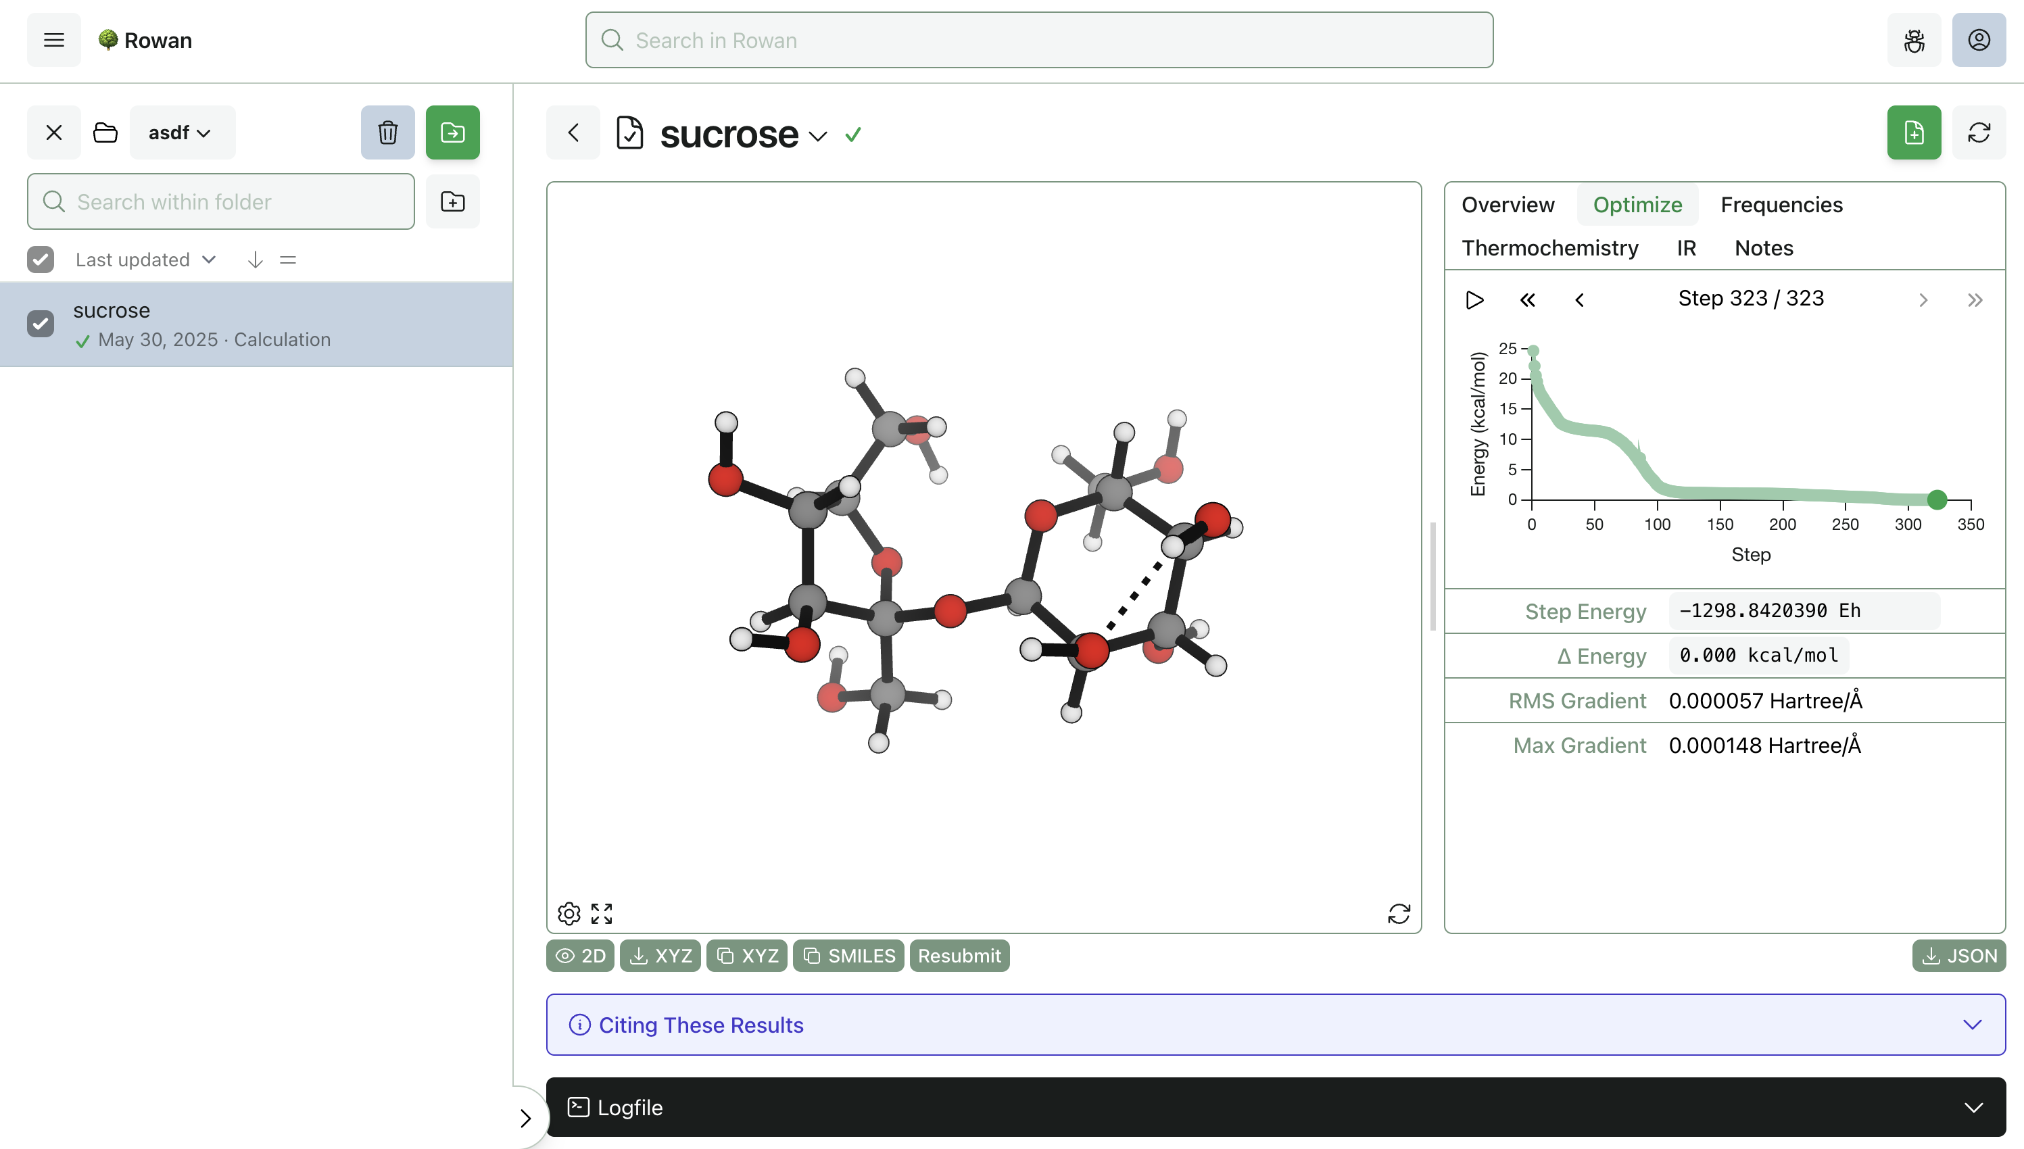Jump to first optimization step
Image resolution: width=2024 pixels, height=1149 pixels.
(1528, 301)
